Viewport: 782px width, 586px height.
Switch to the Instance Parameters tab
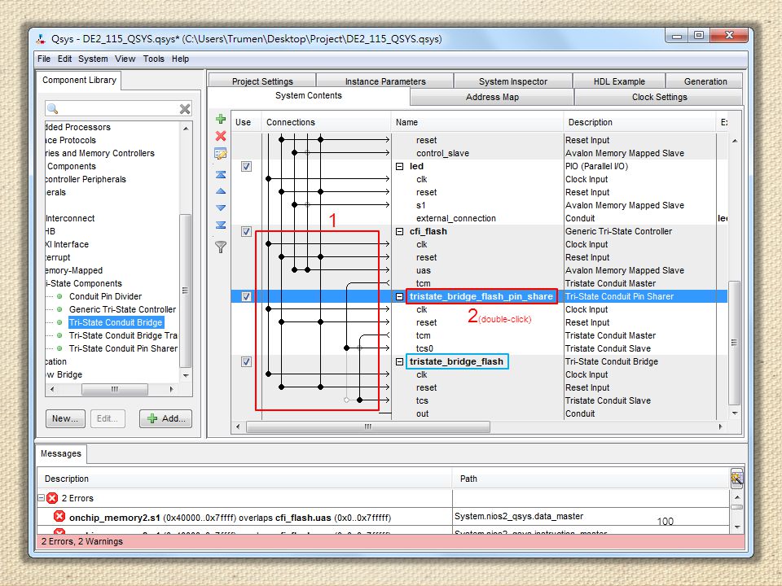click(385, 81)
